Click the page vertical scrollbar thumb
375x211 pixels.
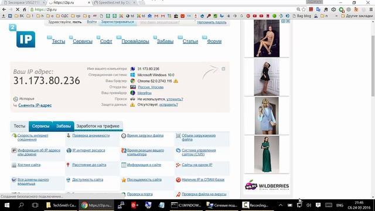pos(373,66)
